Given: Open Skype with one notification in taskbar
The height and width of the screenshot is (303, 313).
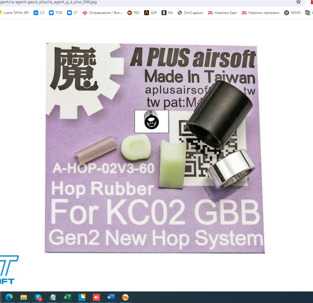Looking at the screenshot, I should coord(38,297).
